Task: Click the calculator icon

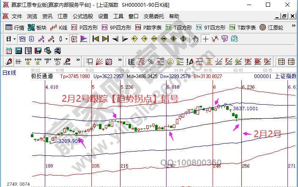Action: 18,50
